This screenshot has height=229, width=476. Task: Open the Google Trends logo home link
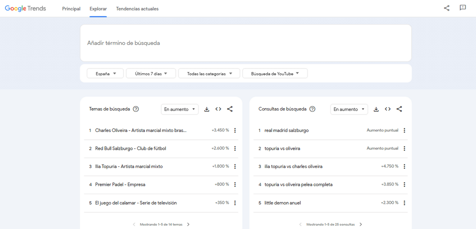pyautogui.click(x=25, y=8)
